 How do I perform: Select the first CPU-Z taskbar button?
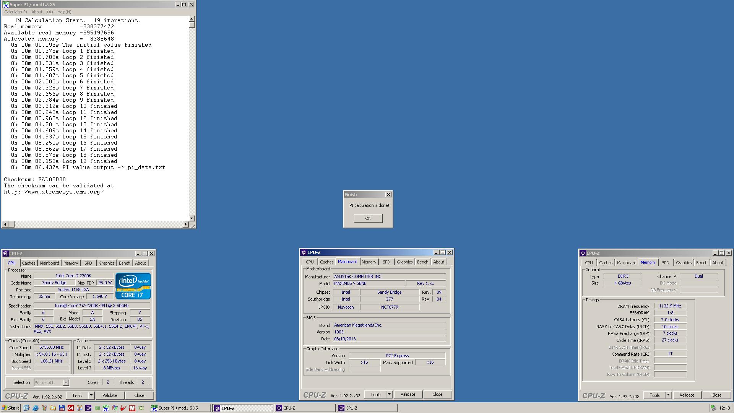pyautogui.click(x=243, y=408)
